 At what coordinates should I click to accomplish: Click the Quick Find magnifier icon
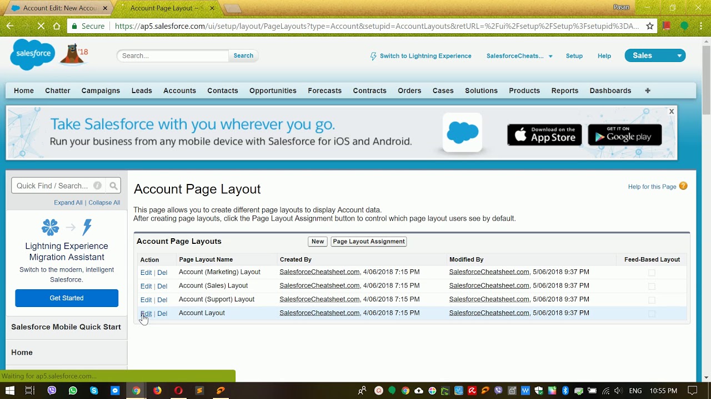pos(113,186)
